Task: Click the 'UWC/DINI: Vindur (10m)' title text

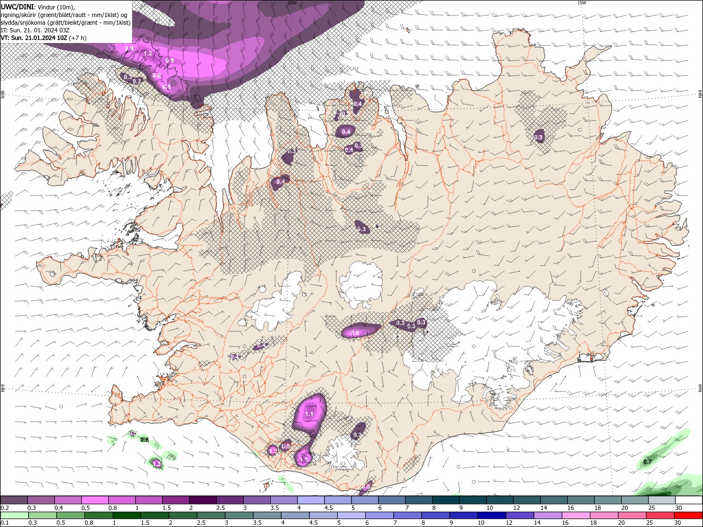Action: point(37,7)
